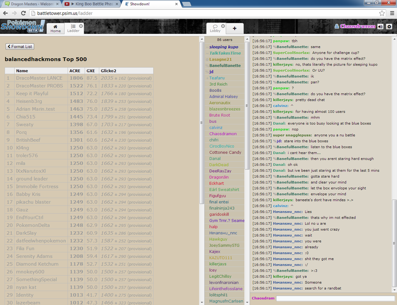Focus the chat message input box
This screenshot has width=397, height=305.
click(x=335, y=298)
